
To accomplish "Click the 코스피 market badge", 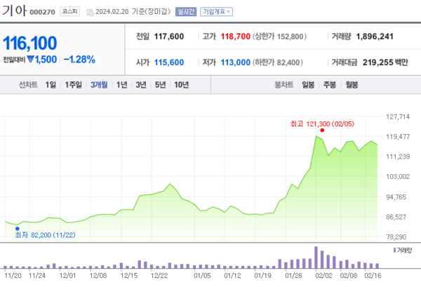I will pos(69,11).
